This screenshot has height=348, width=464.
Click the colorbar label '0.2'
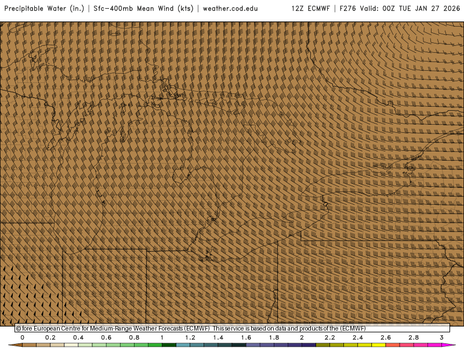(50, 338)
